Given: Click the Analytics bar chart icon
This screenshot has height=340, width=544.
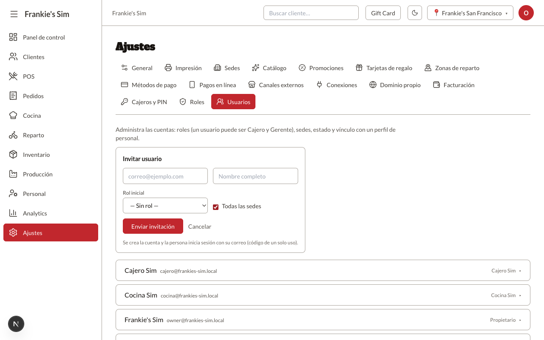Looking at the screenshot, I should (13, 213).
